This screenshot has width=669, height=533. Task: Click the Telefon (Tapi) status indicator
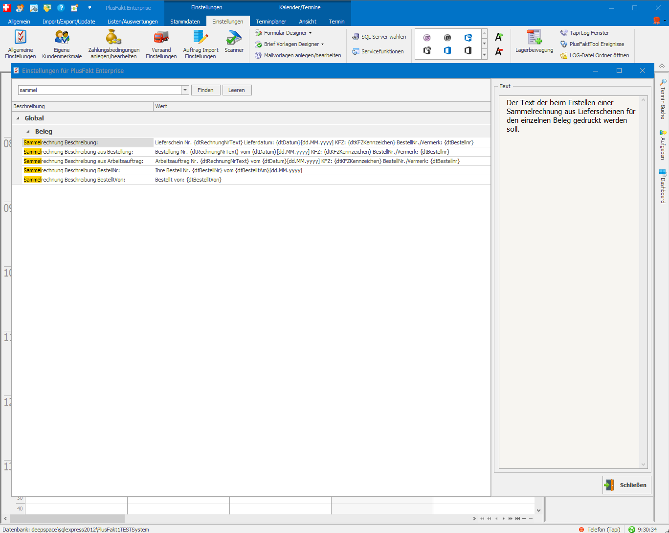coord(600,530)
